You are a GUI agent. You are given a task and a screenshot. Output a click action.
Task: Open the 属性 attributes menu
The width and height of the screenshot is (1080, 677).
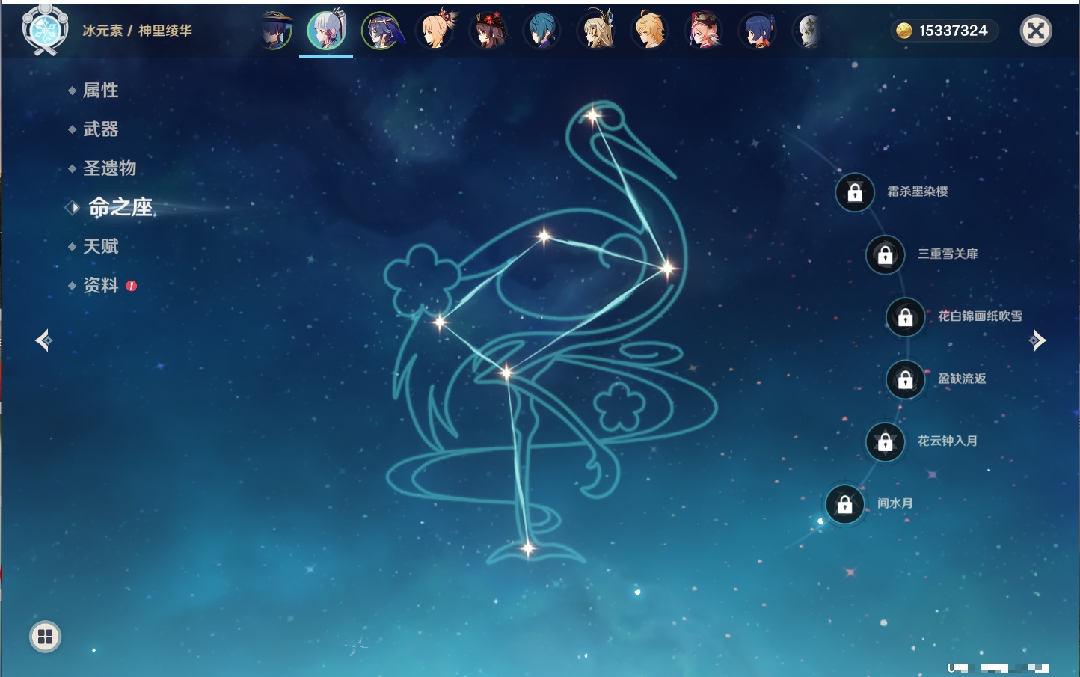[x=100, y=91]
